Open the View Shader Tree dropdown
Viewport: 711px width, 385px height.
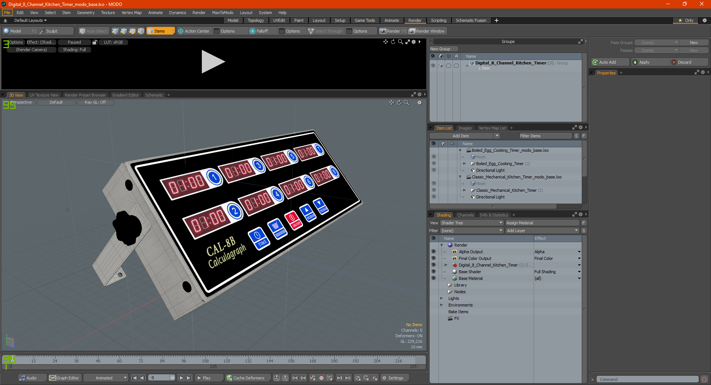click(x=472, y=223)
